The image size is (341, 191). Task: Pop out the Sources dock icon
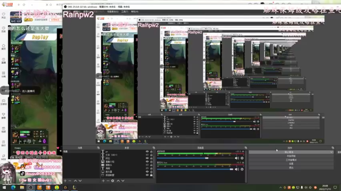[154, 148]
